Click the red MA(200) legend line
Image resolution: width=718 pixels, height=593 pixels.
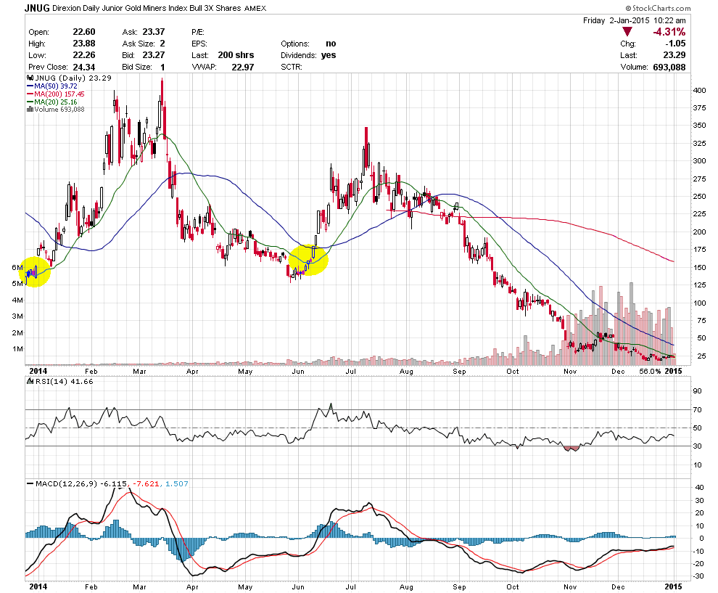click(30, 94)
